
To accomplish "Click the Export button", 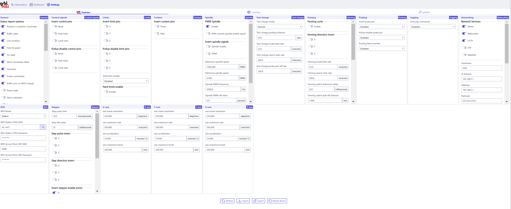I will click(x=259, y=201).
